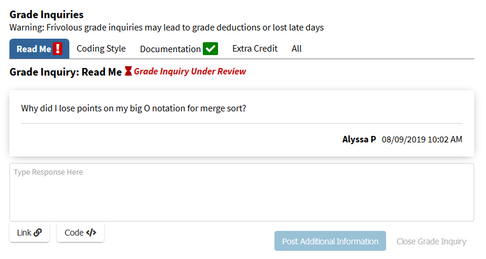Go to the Extra Credit tab

(x=255, y=49)
